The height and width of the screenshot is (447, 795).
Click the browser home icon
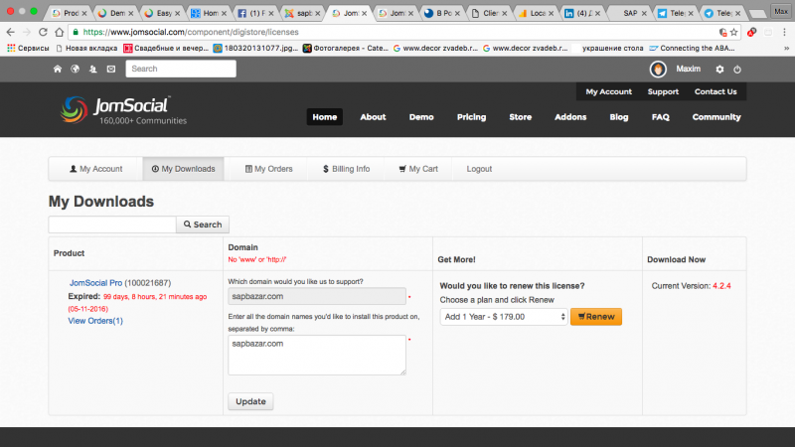click(60, 32)
